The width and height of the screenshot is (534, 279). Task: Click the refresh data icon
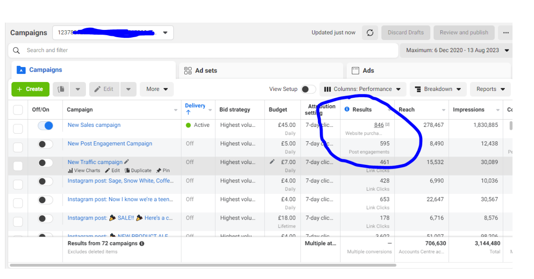tap(370, 33)
